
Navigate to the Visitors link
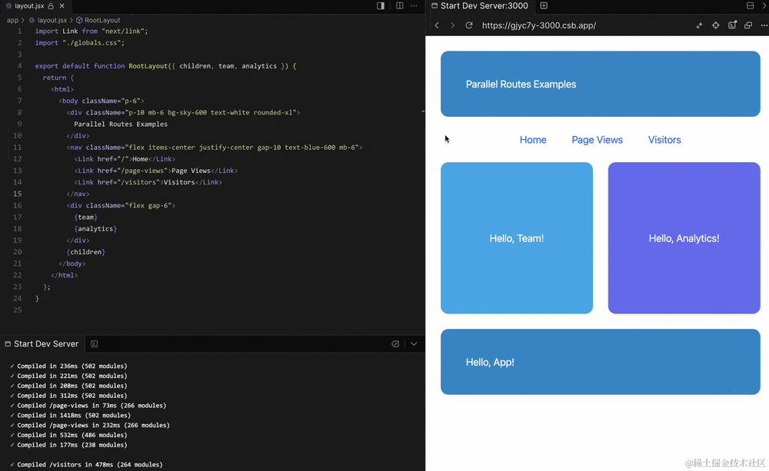coord(664,140)
